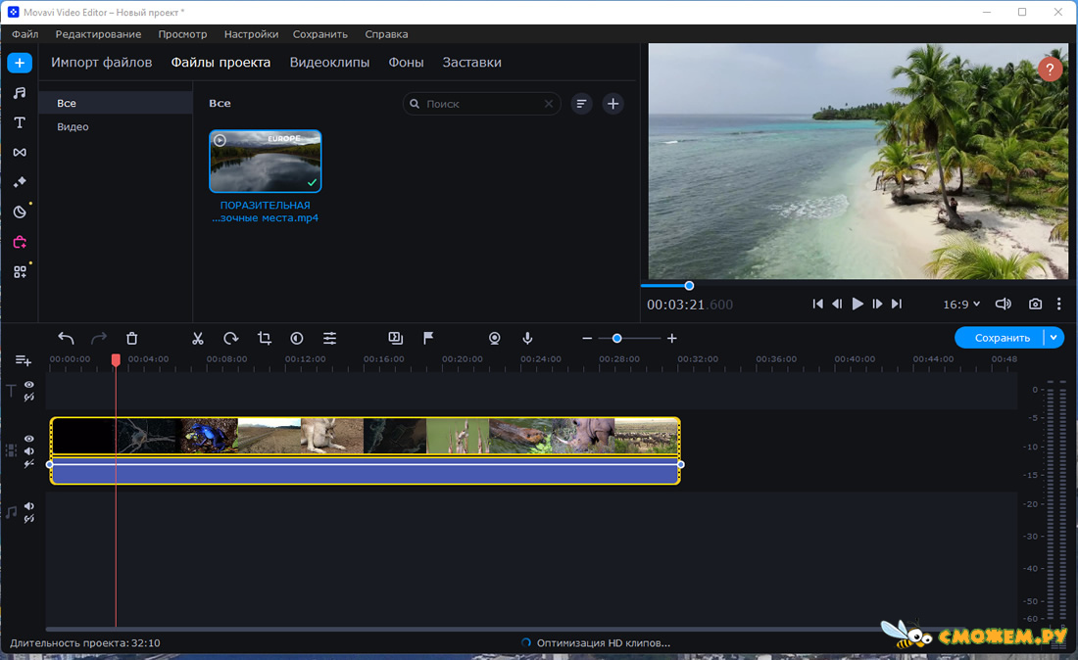Toggle linking on the titles track

click(x=28, y=397)
